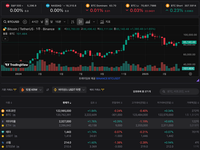Swap exchanges with the arrows icon
The width and height of the screenshot is (200, 150).
48,90
